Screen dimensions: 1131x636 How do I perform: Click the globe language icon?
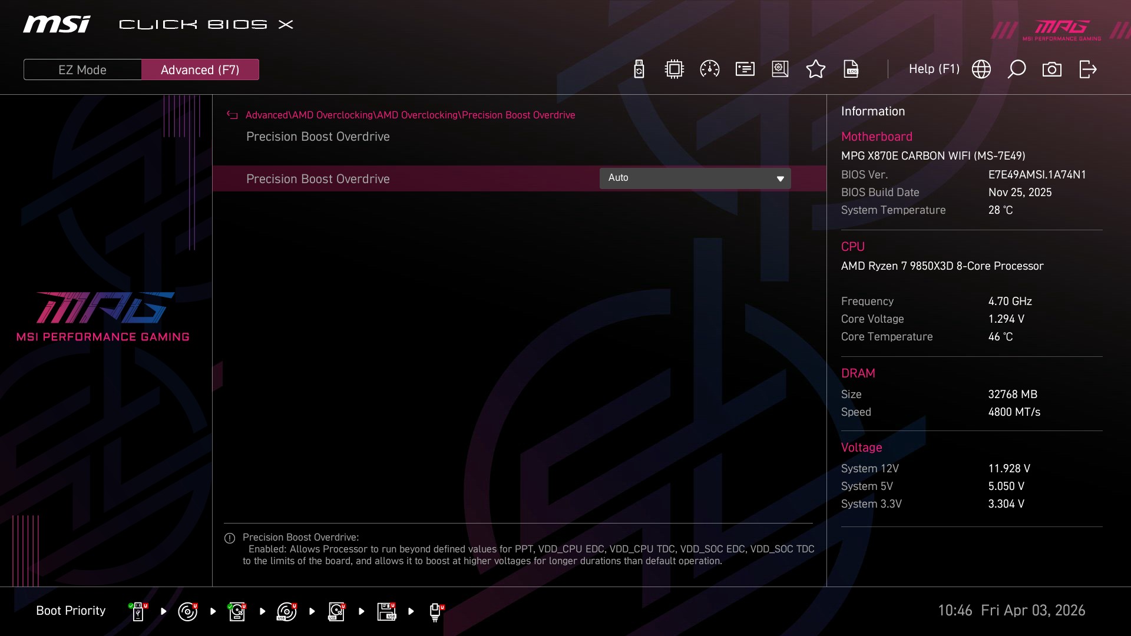pos(981,69)
